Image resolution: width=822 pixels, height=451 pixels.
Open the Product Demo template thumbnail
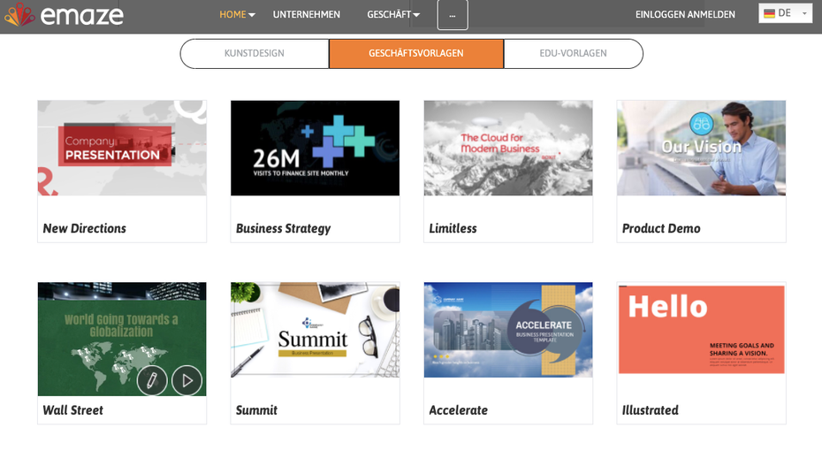701,148
